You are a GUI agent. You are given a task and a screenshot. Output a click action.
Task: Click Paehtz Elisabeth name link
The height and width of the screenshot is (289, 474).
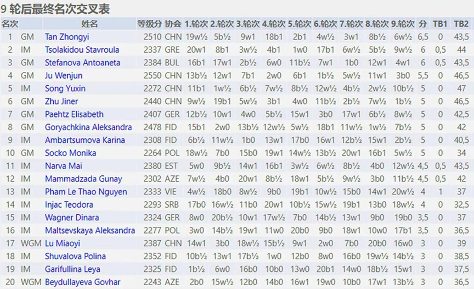(x=74, y=114)
